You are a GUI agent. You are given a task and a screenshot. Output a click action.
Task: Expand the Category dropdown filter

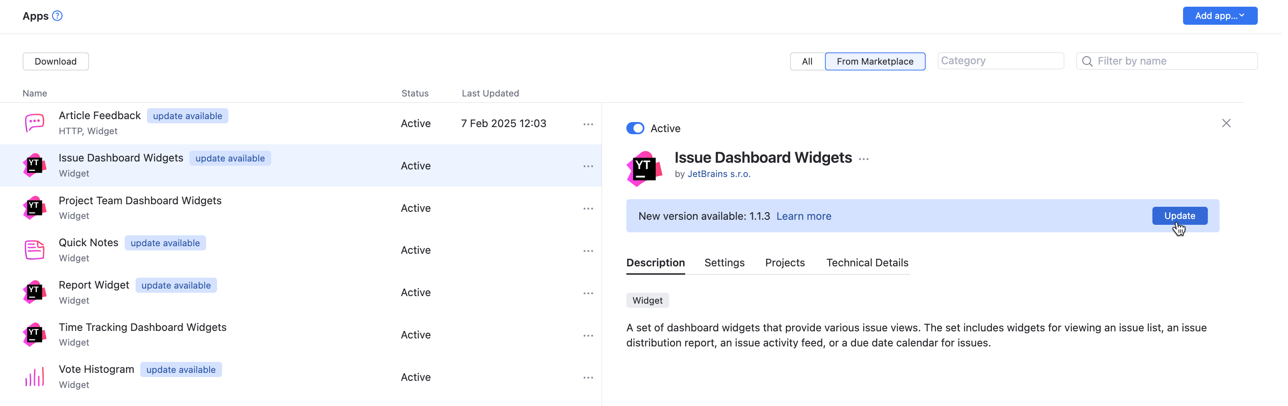click(x=1000, y=61)
